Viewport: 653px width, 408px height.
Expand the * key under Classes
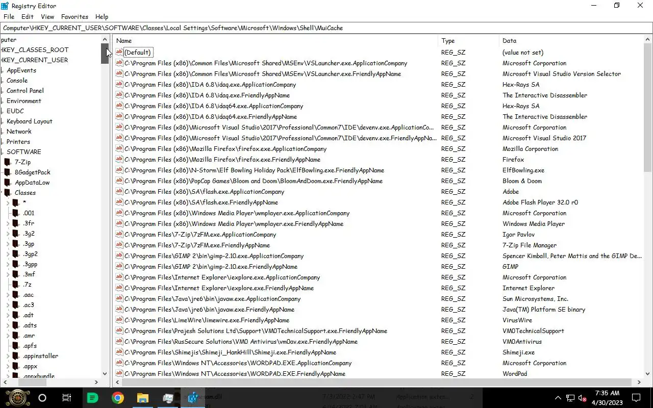[8, 202]
